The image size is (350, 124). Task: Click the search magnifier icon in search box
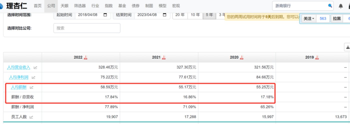point(330,6)
